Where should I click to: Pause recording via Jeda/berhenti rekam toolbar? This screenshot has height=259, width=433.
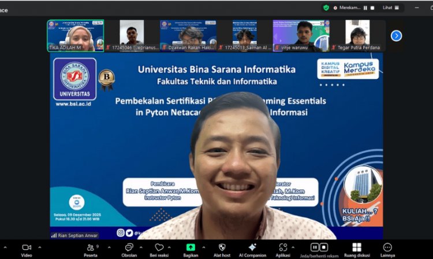coord(315,247)
